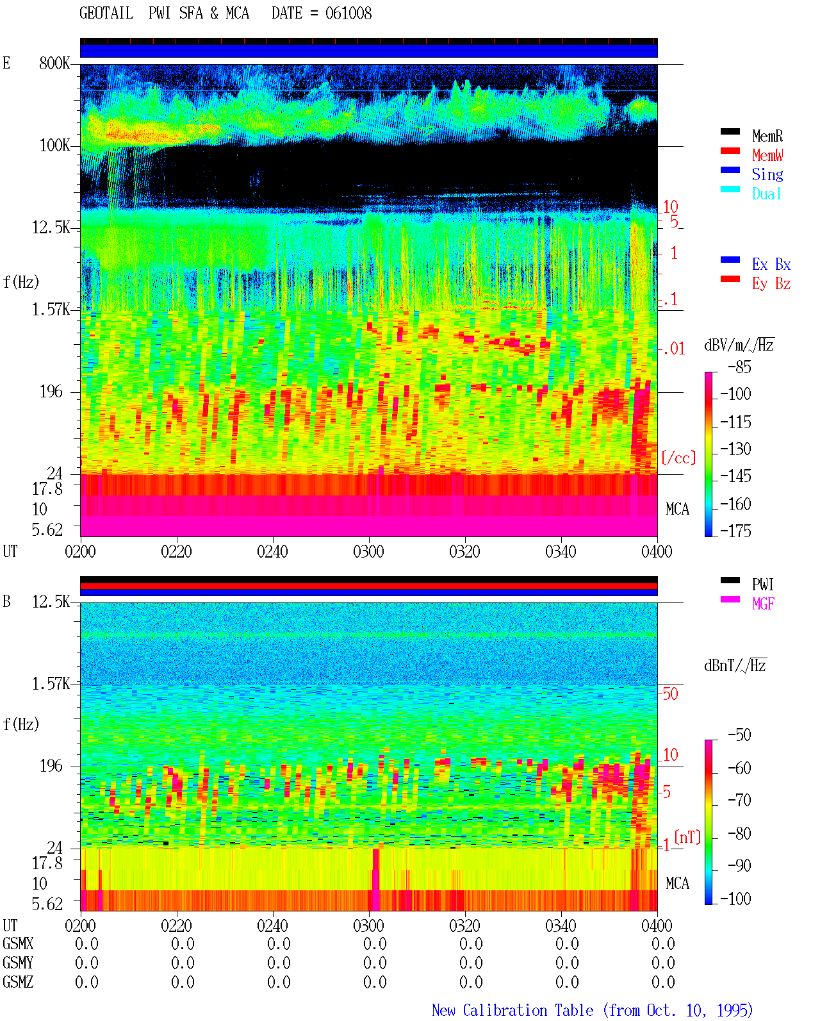Click the blue Sing legend swatch
820x1021 pixels.
coord(730,170)
